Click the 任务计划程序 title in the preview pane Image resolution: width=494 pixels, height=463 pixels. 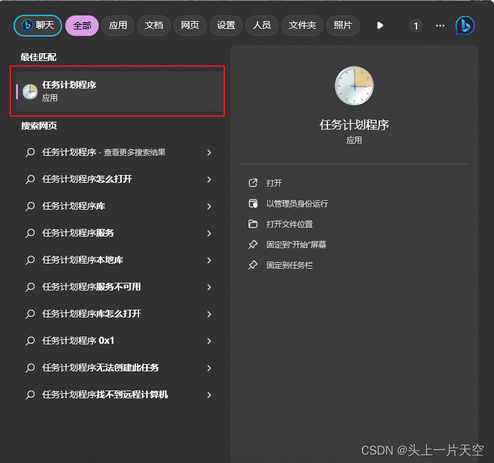pos(354,125)
